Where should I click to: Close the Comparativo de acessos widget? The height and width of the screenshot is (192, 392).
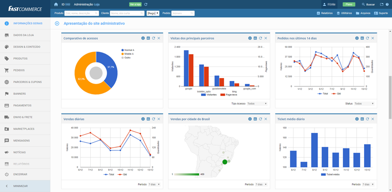pos(159,38)
